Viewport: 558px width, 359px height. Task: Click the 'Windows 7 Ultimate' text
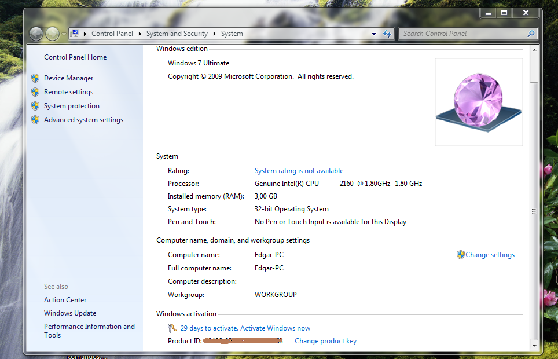[x=199, y=63]
